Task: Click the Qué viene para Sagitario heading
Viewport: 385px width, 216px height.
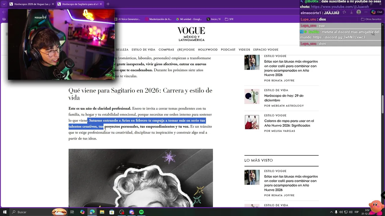Action: coord(140,94)
